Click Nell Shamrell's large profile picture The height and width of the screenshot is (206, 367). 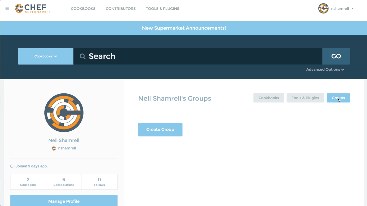(64, 113)
